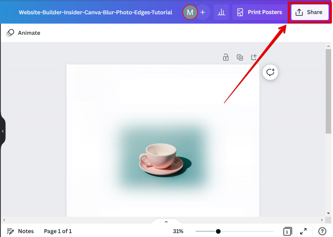
Task: Click the Share button
Action: tap(309, 12)
